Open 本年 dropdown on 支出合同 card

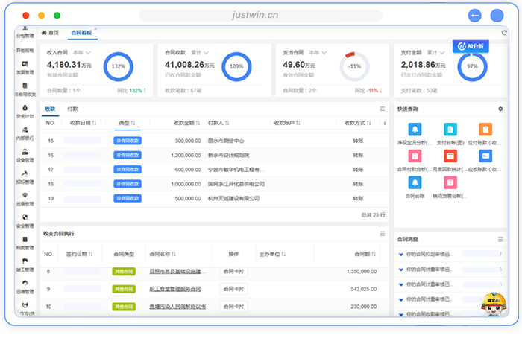pyautogui.click(x=318, y=53)
